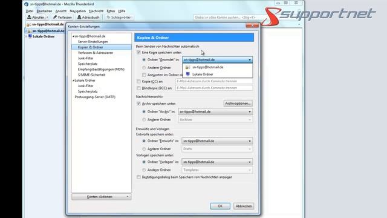Open the Datei menu
The image size is (387, 218).
[x=30, y=11]
